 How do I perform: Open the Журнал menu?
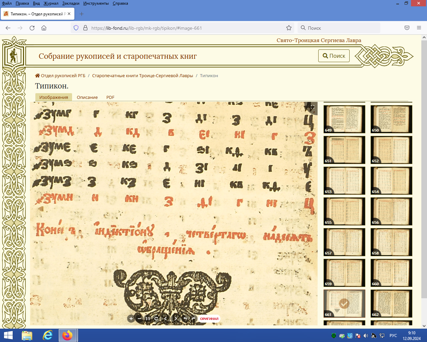(51, 3)
